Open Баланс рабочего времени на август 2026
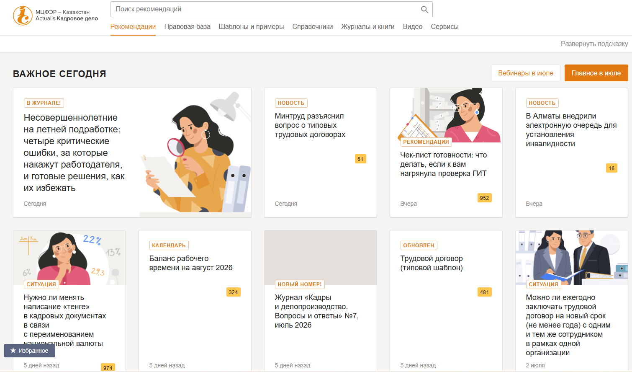 click(191, 263)
